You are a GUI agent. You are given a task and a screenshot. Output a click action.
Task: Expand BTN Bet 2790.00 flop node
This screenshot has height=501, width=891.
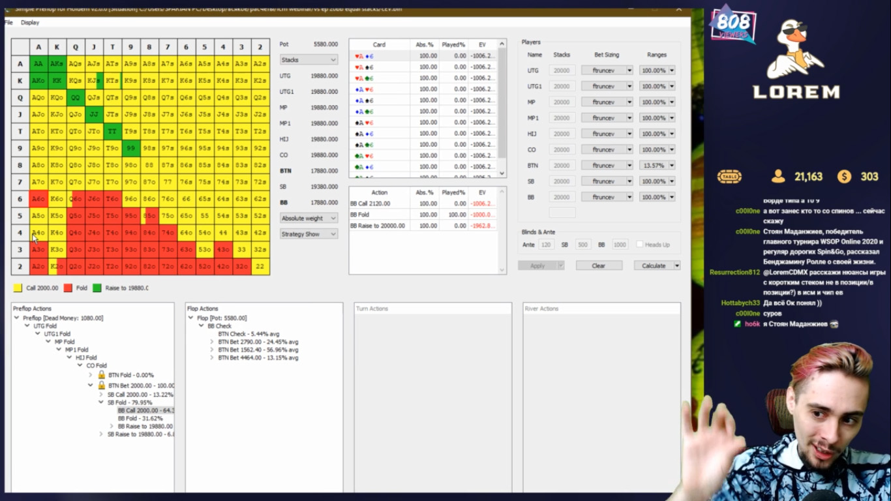tap(212, 342)
